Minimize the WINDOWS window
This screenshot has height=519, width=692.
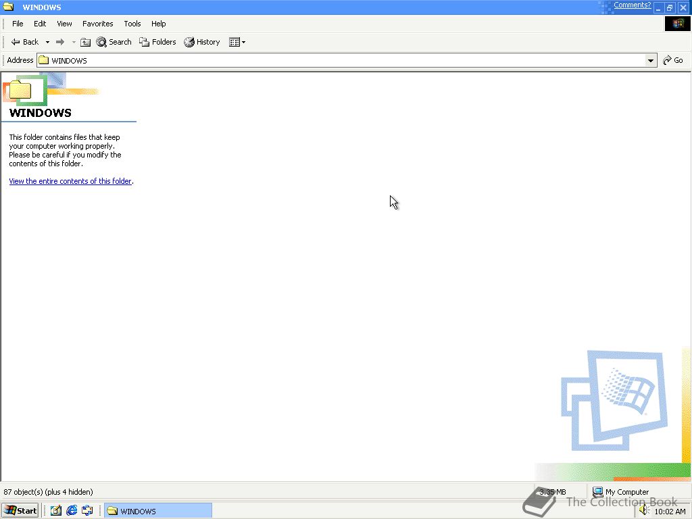658,7
